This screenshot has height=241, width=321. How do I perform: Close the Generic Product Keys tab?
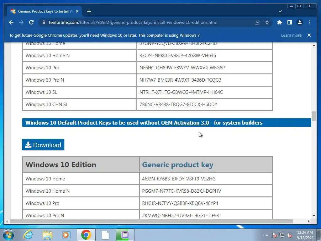click(x=77, y=11)
